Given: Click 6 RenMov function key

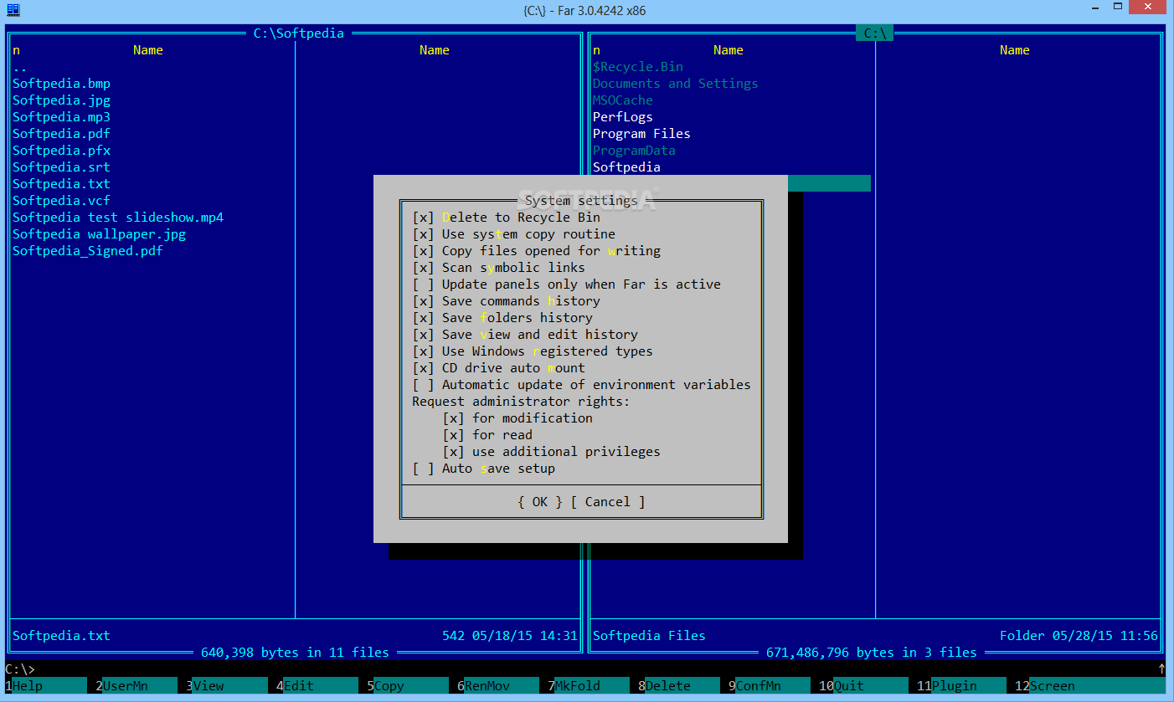Looking at the screenshot, I should click(498, 686).
